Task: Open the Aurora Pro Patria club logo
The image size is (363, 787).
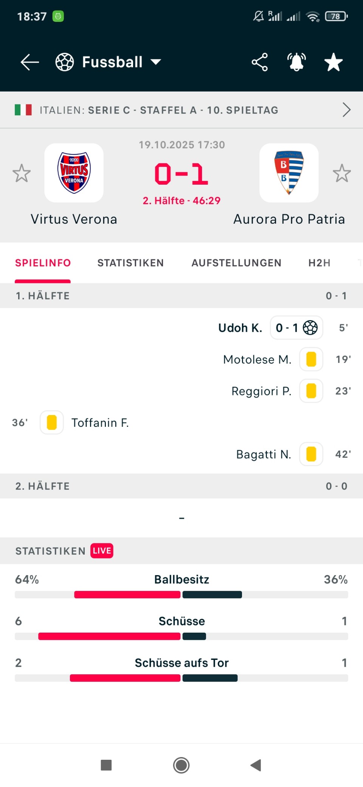Action: coord(289,173)
